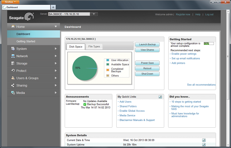Click the green disk space pie chart
This screenshot has width=231, height=148.
pos(85,68)
